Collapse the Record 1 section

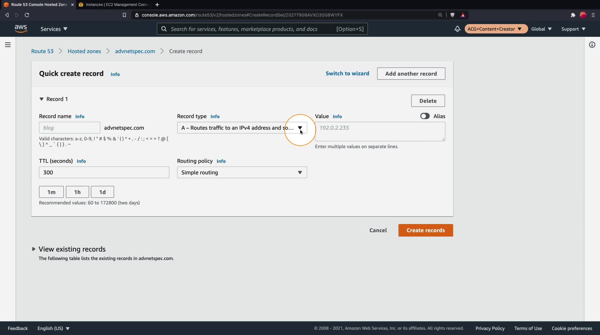(x=41, y=99)
